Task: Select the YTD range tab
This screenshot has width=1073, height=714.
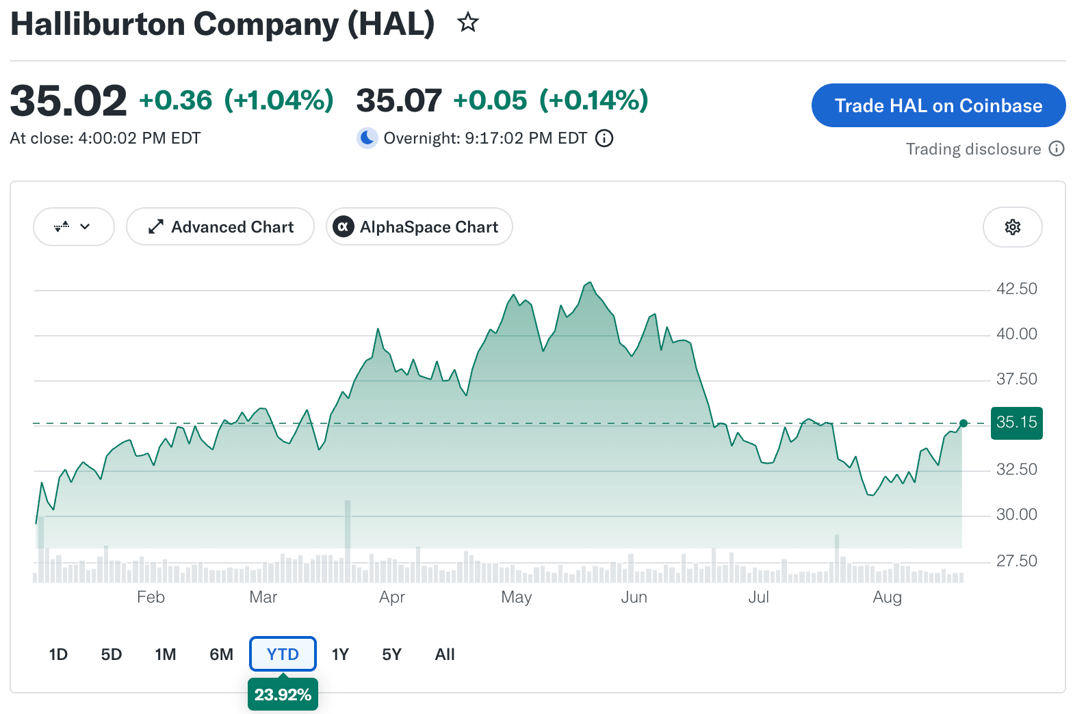Action: tap(283, 654)
